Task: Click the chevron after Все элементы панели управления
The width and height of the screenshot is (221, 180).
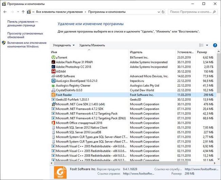Action: [85, 12]
